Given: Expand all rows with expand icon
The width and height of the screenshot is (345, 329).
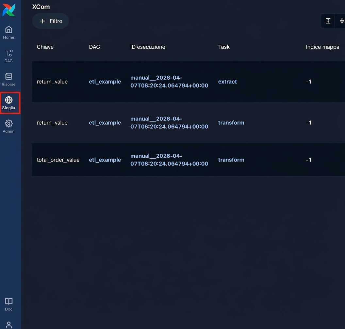Looking at the screenshot, I should point(328,21).
